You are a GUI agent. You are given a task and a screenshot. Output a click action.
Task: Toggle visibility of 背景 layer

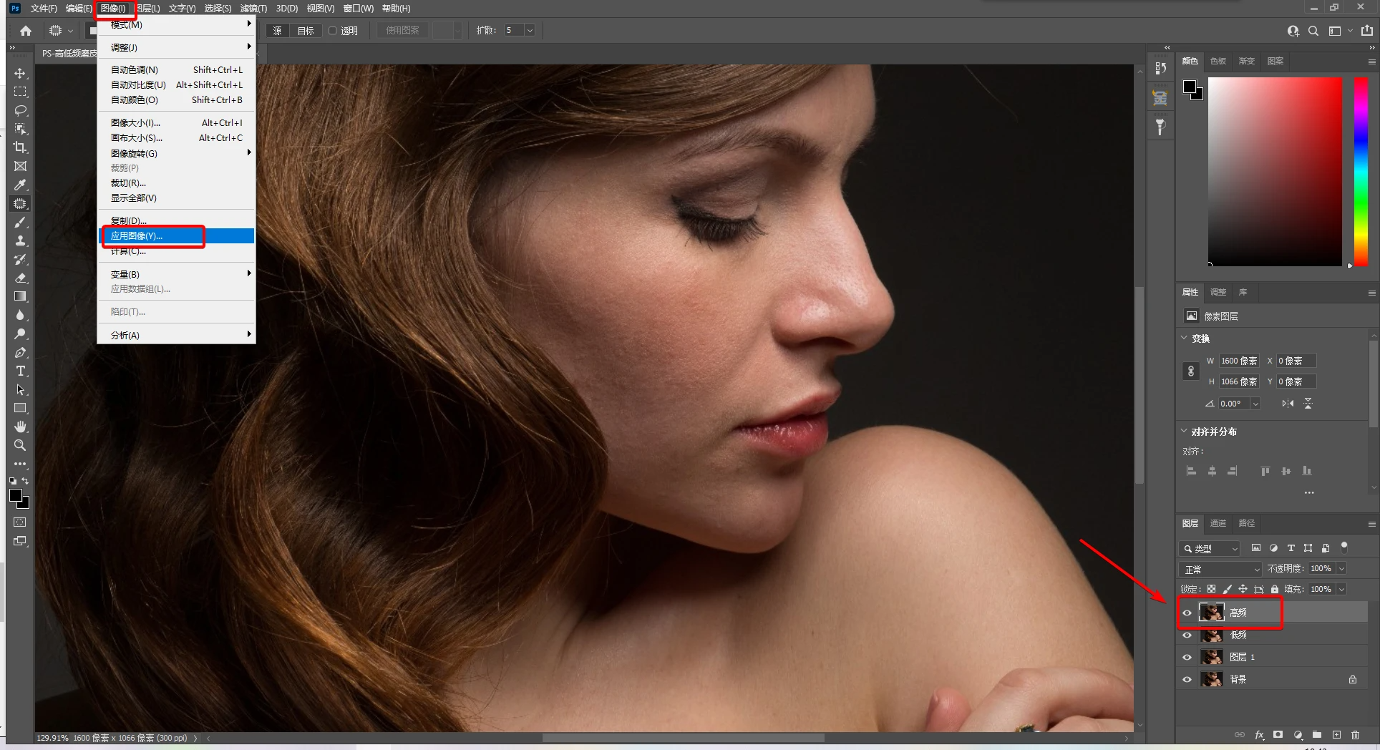[x=1187, y=679]
